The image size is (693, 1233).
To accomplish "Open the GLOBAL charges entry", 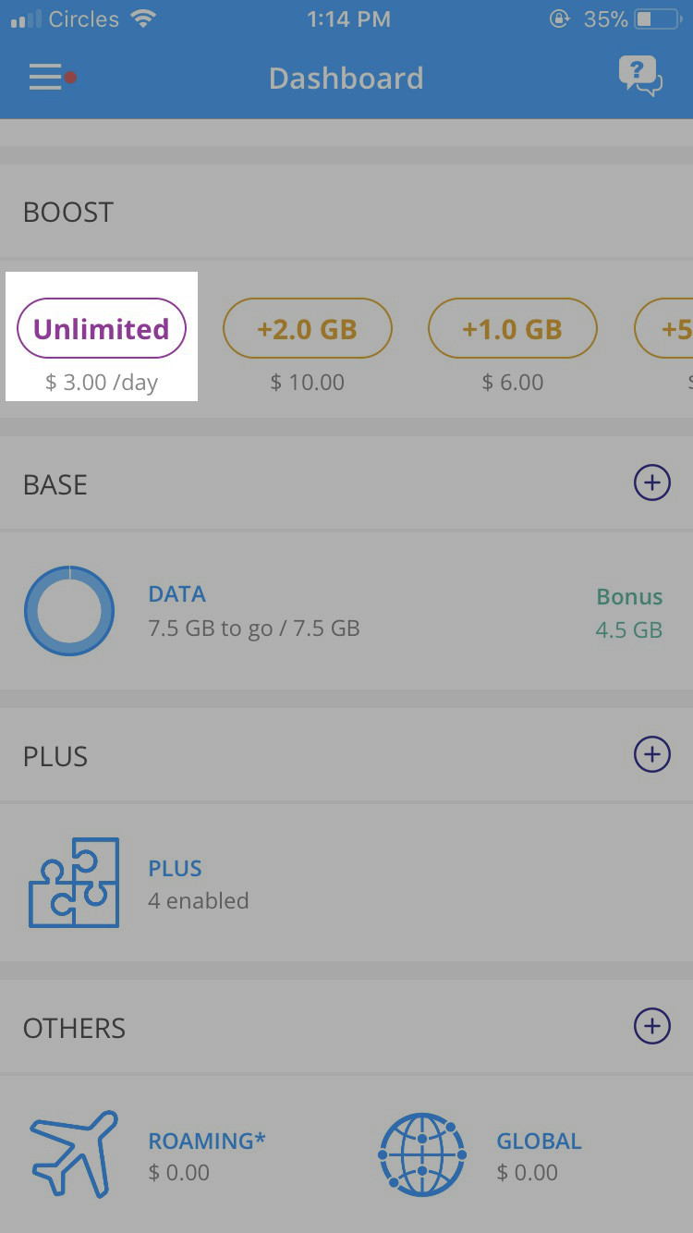I will (539, 1155).
